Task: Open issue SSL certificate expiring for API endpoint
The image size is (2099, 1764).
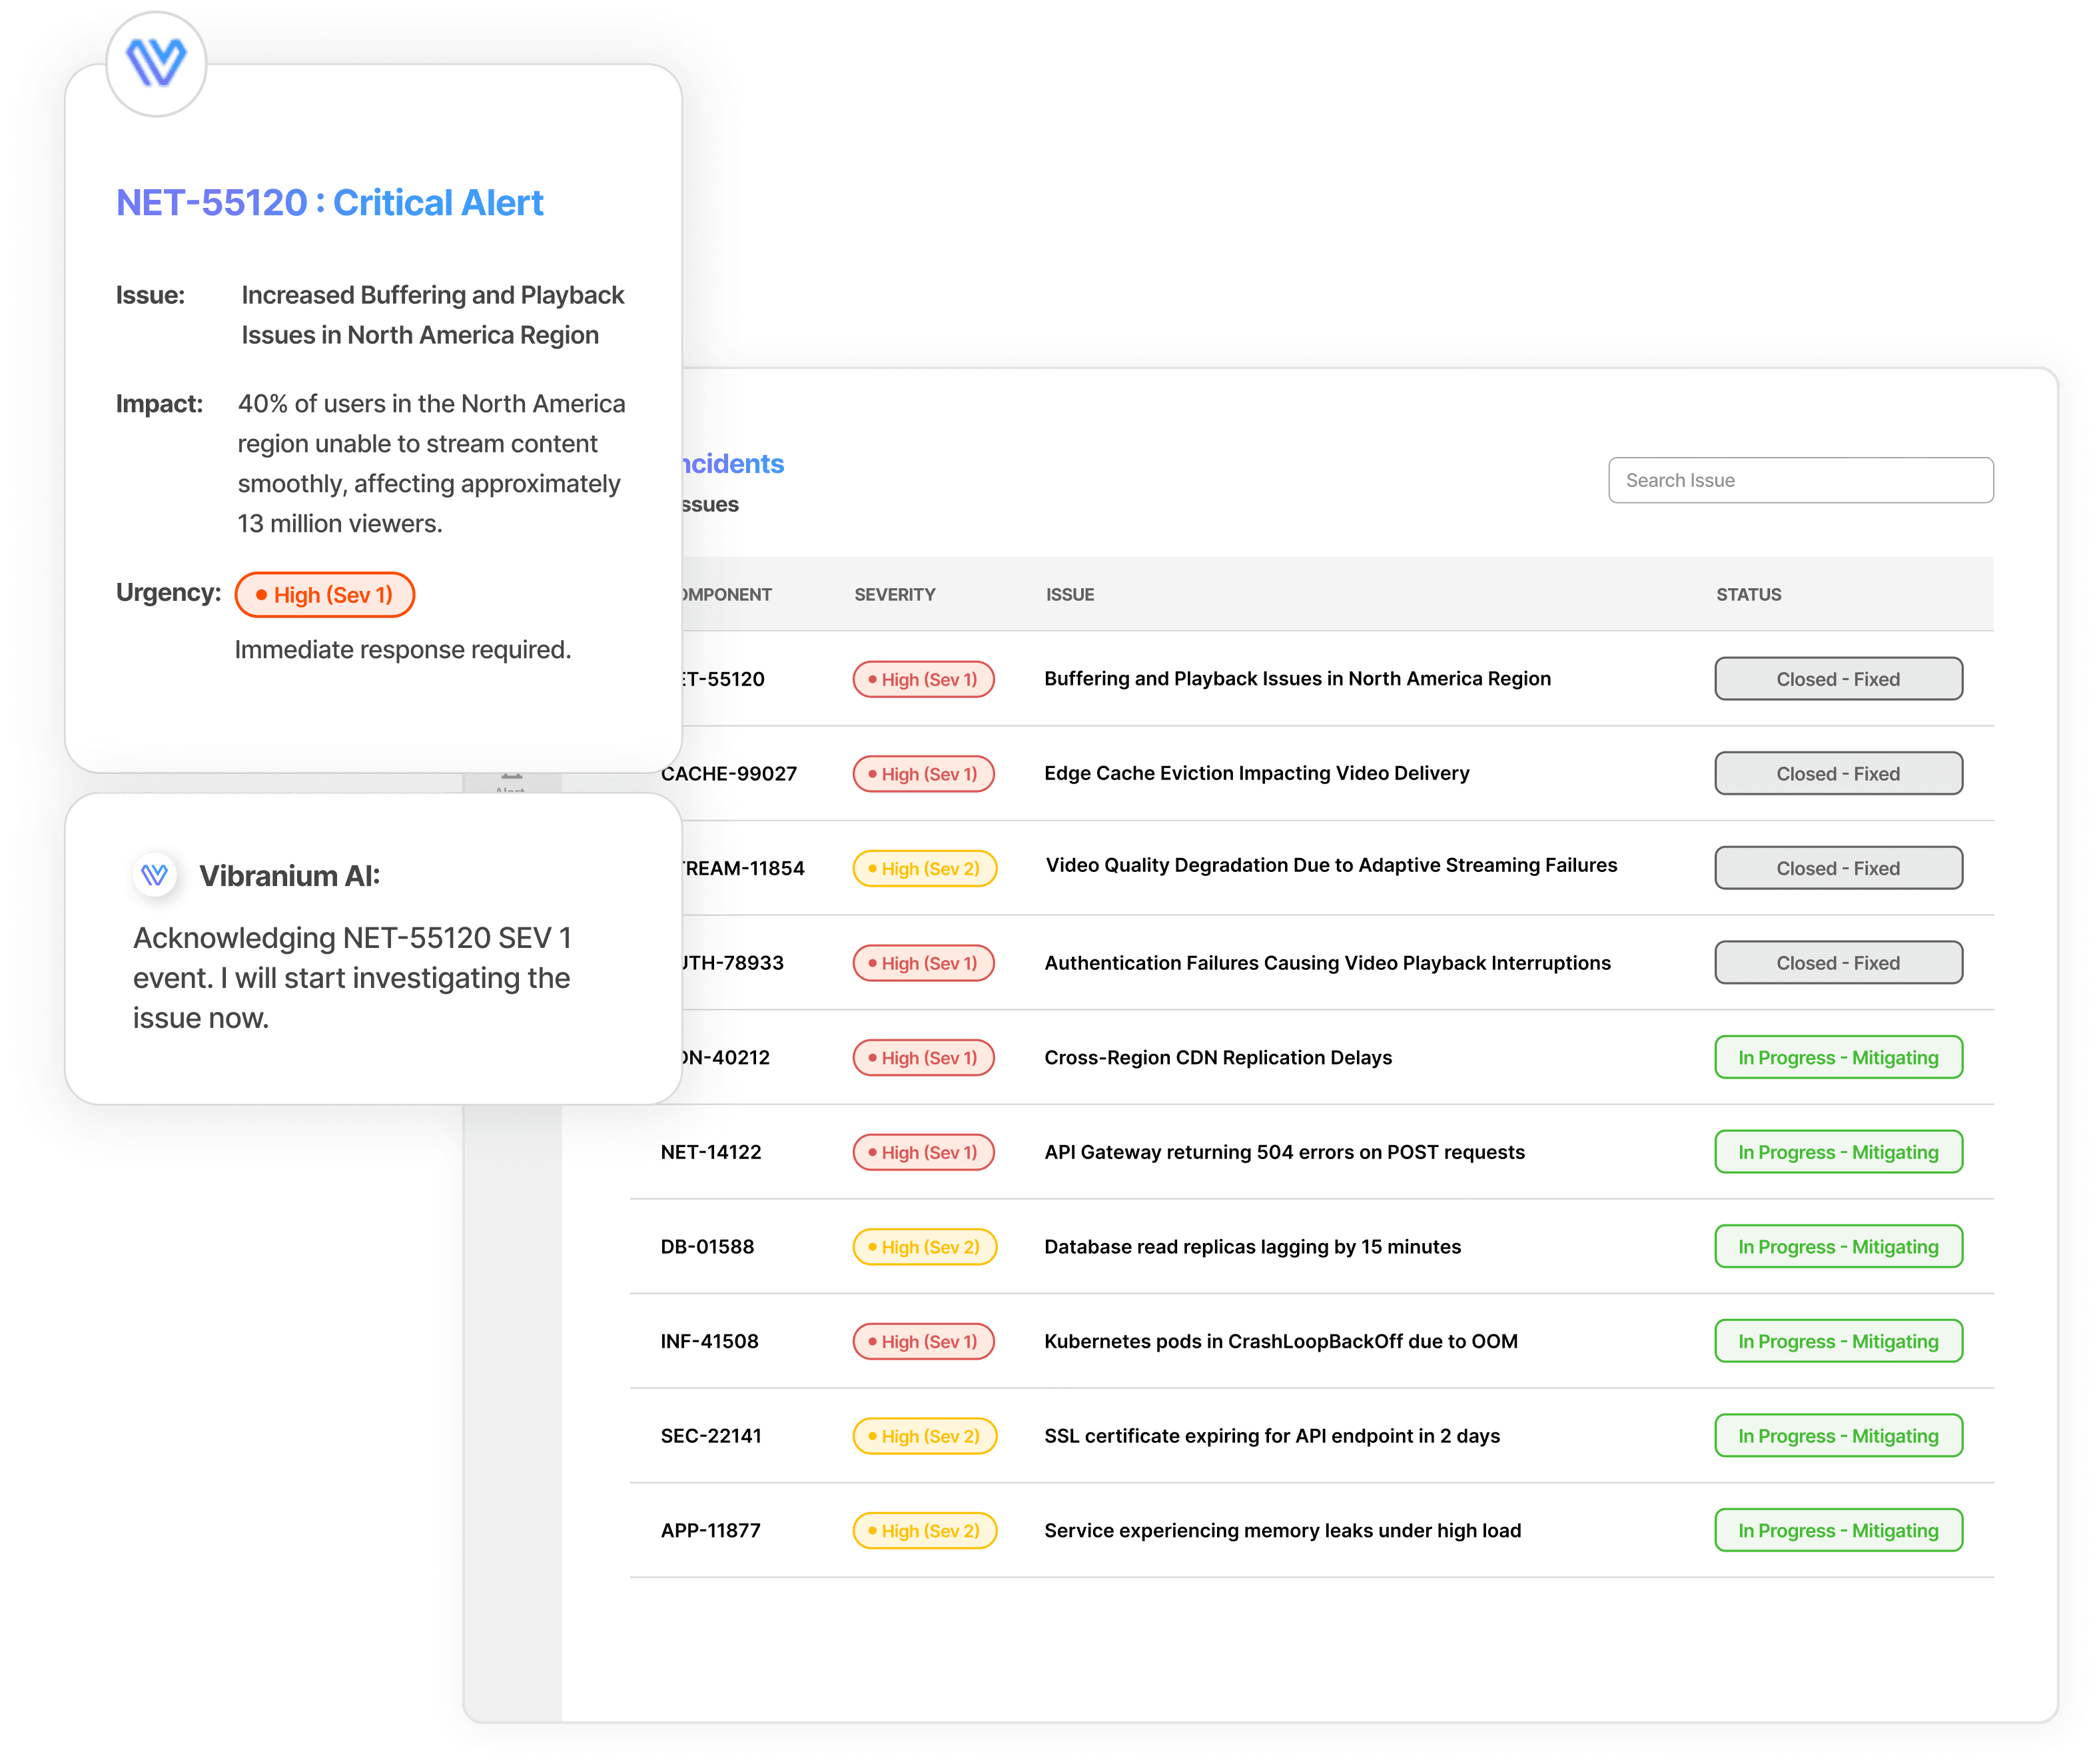Action: click(1272, 1436)
